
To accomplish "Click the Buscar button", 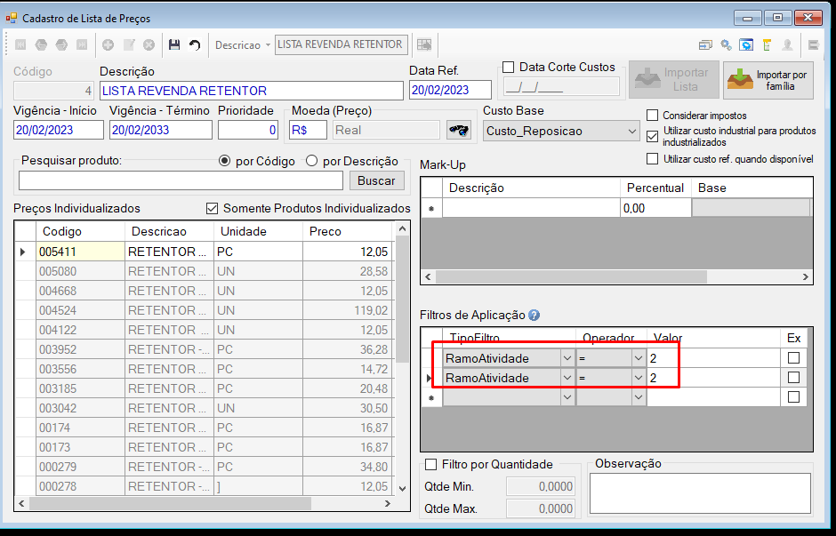I will [x=376, y=180].
